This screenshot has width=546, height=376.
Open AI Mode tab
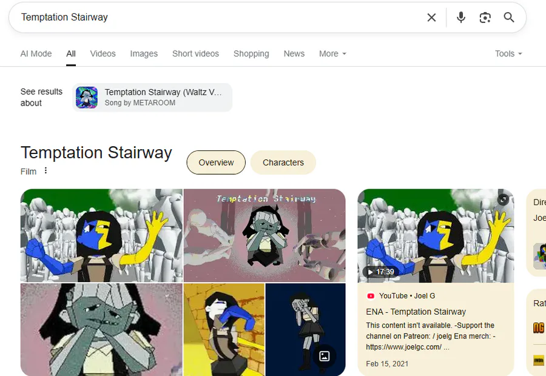coord(36,53)
